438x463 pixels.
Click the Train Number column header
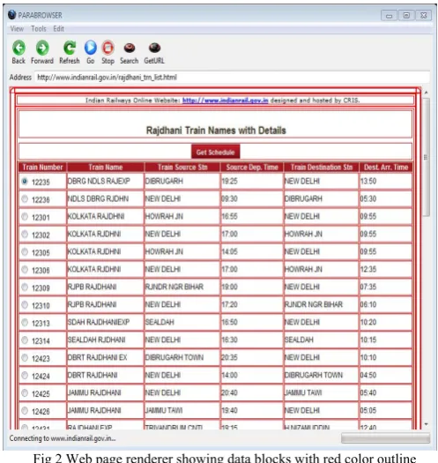[43, 168]
